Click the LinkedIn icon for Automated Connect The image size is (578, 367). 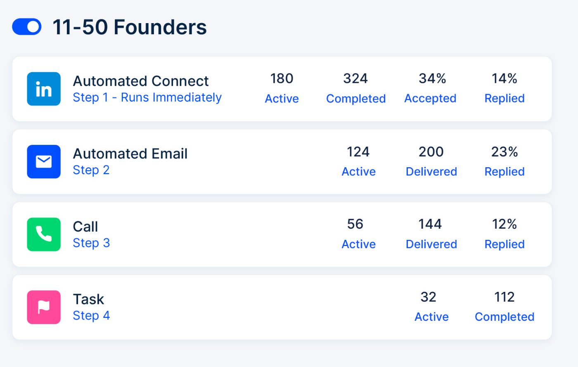(x=44, y=89)
